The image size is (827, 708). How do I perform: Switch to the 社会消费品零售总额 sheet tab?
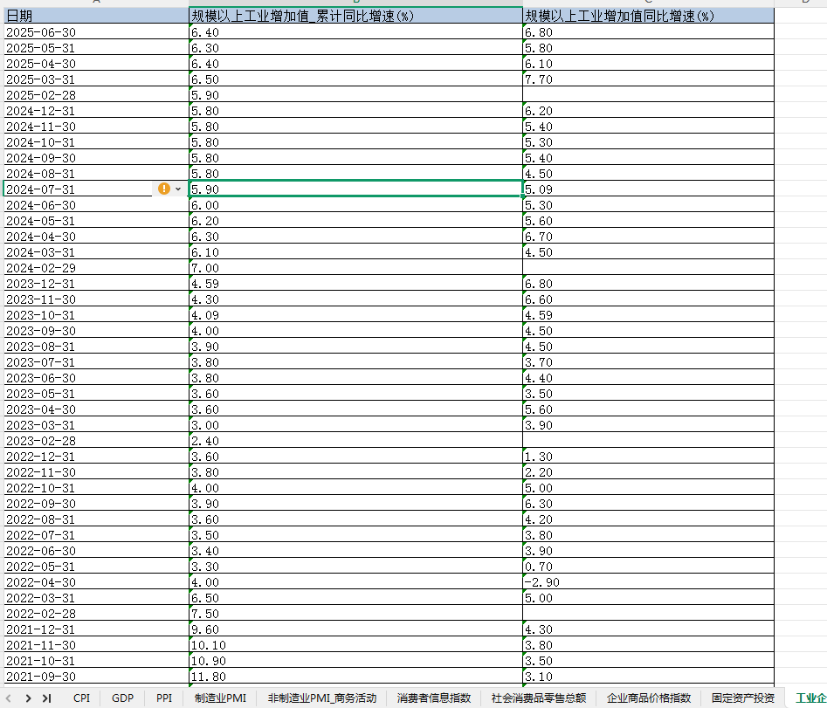tap(538, 698)
